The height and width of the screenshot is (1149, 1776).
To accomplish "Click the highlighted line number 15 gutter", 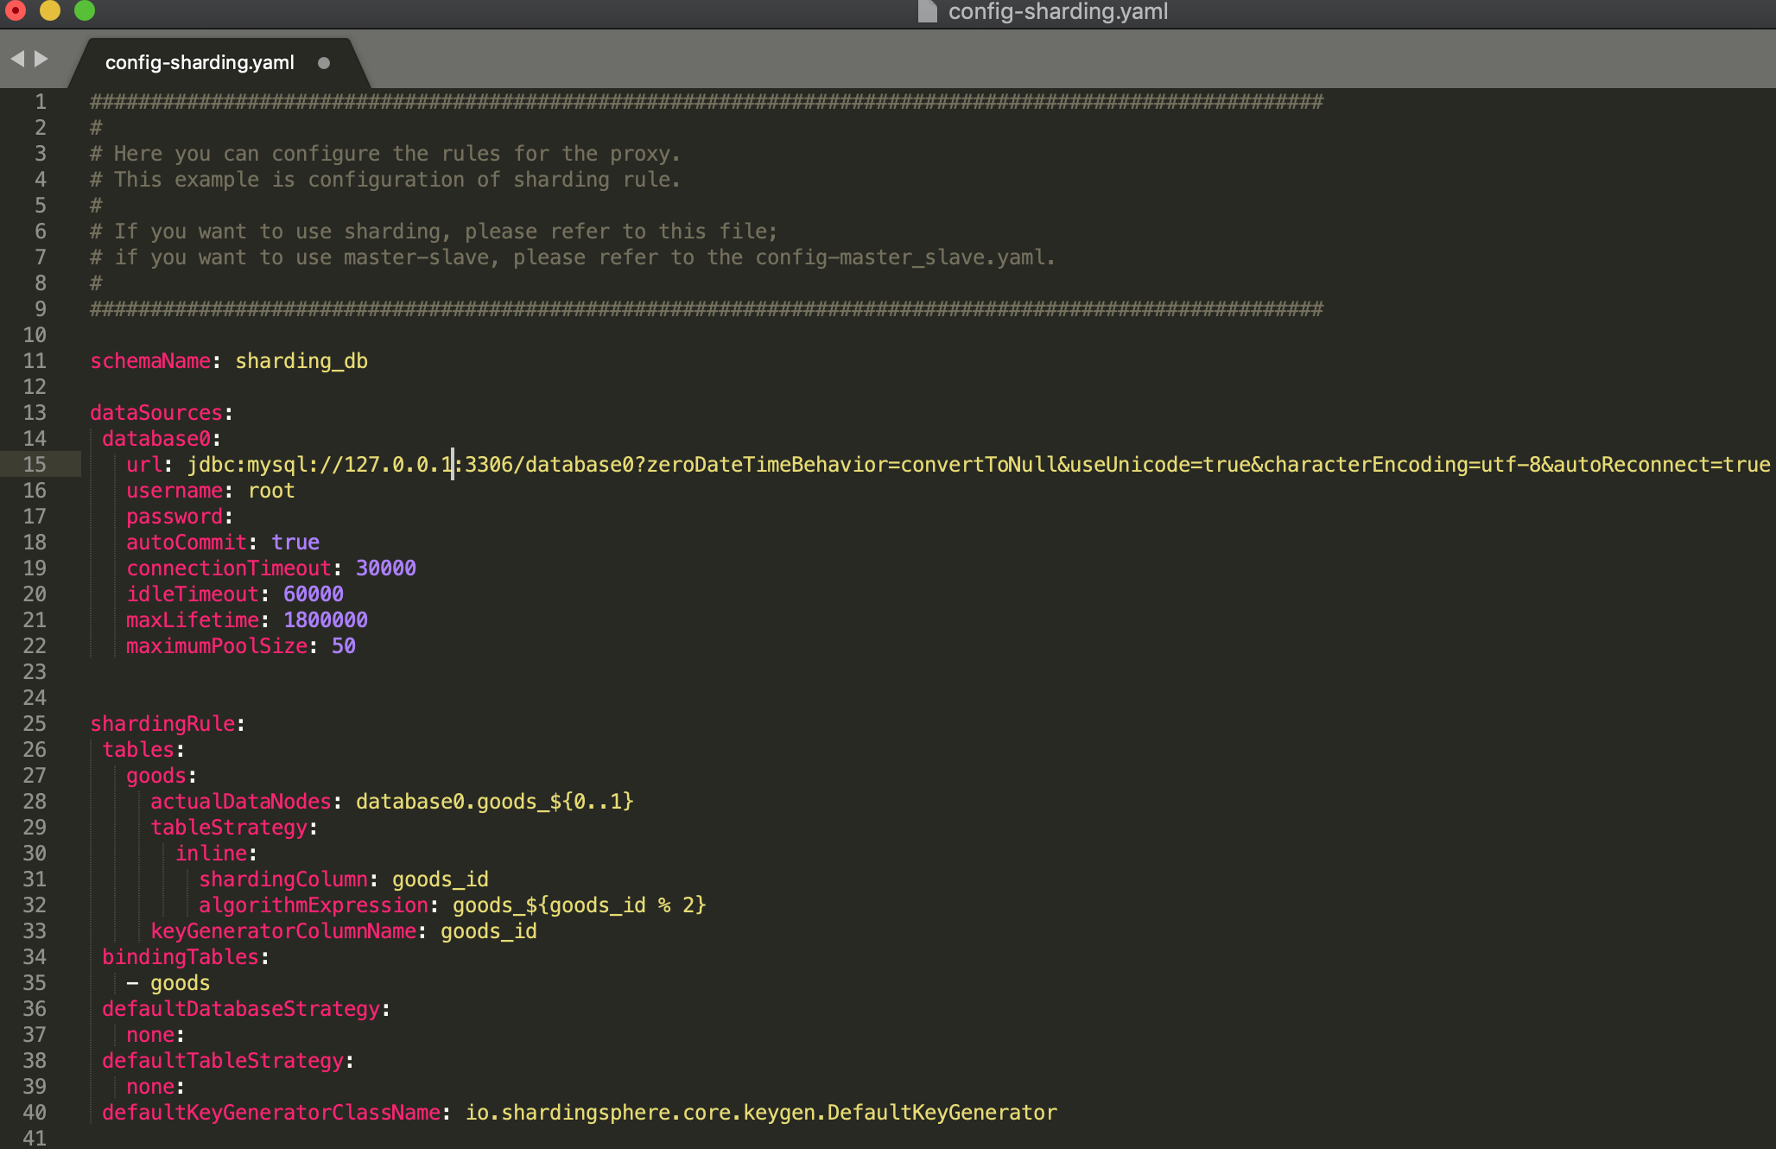I will pyautogui.click(x=35, y=464).
